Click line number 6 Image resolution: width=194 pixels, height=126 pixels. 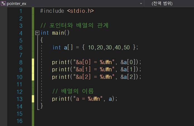(x=21, y=48)
